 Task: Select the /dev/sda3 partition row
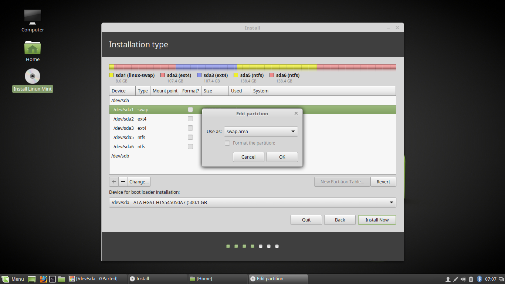(x=253, y=128)
